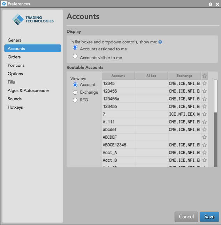View routable accounts by RFQ
Viewport: 221px width, 225px height.
click(75, 100)
